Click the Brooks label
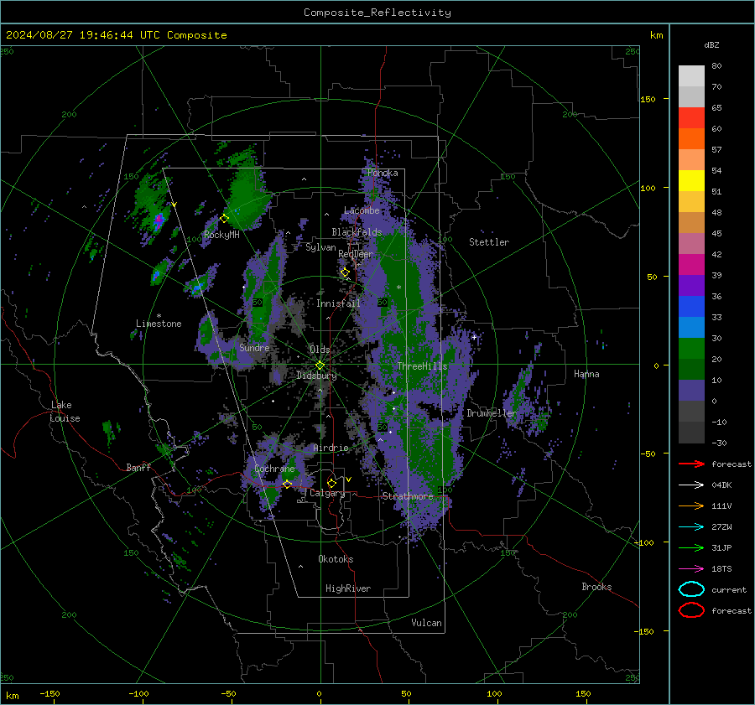This screenshot has height=705, width=755. [x=596, y=587]
